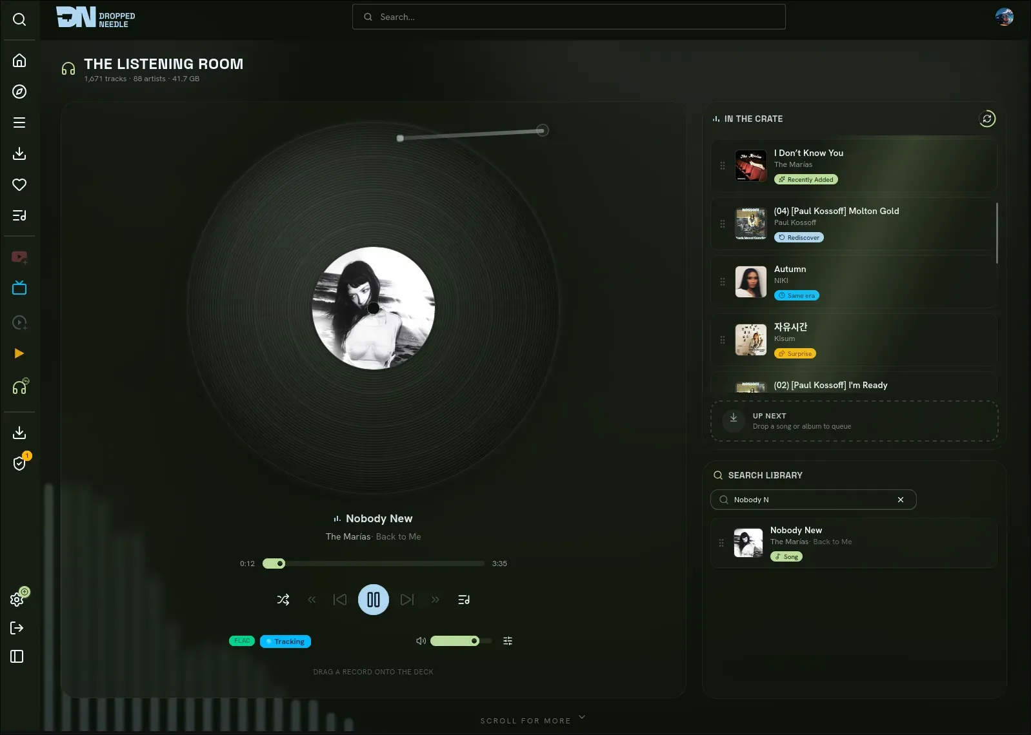This screenshot has width=1031, height=735.
Task: Grab drag handle for Autumn row
Action: click(x=723, y=282)
